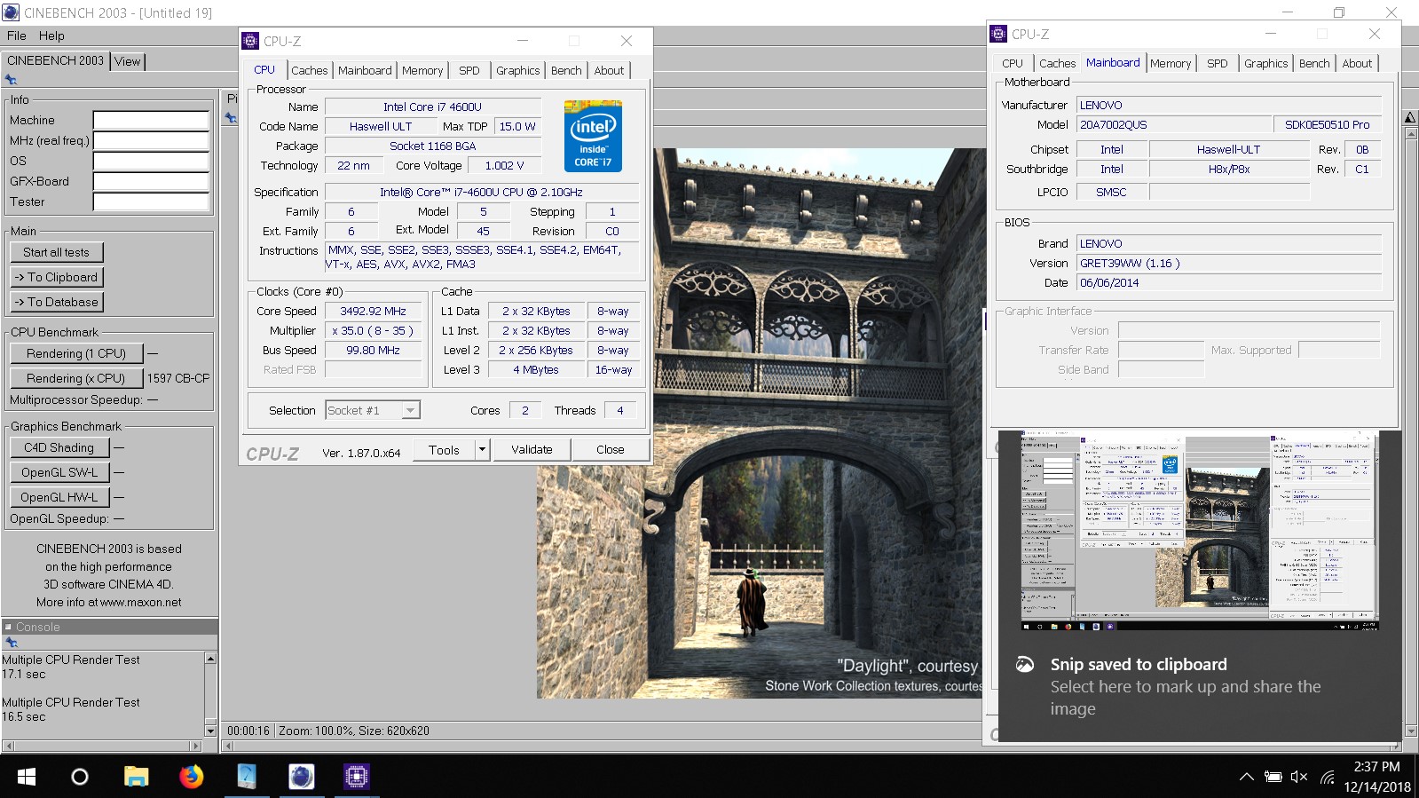Click the Start all tests button
The height and width of the screenshot is (798, 1419).
(x=57, y=252)
